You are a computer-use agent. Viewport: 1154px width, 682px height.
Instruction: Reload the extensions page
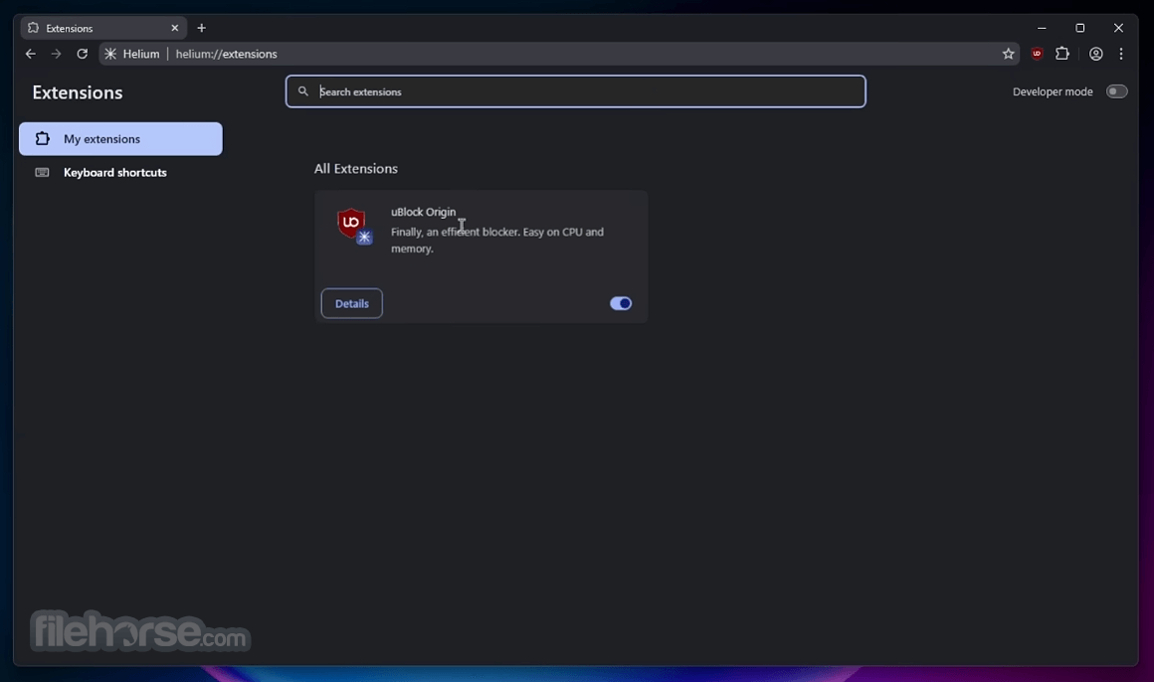click(82, 54)
